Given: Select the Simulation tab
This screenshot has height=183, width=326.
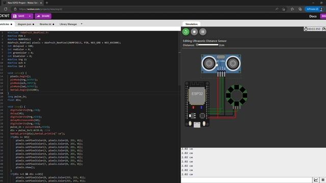Looking at the screenshot, I should (x=192, y=24).
